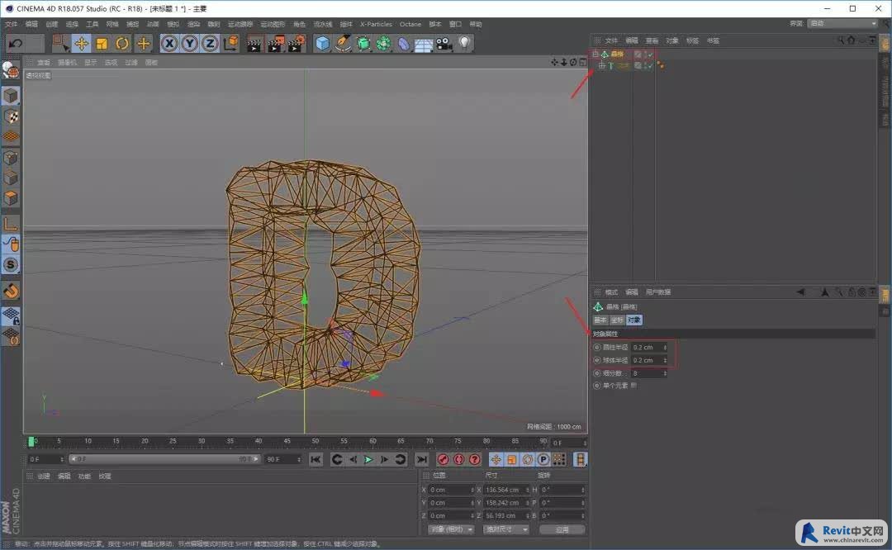Open the green Array modeling icon
The height and width of the screenshot is (550, 892).
pyautogui.click(x=383, y=43)
